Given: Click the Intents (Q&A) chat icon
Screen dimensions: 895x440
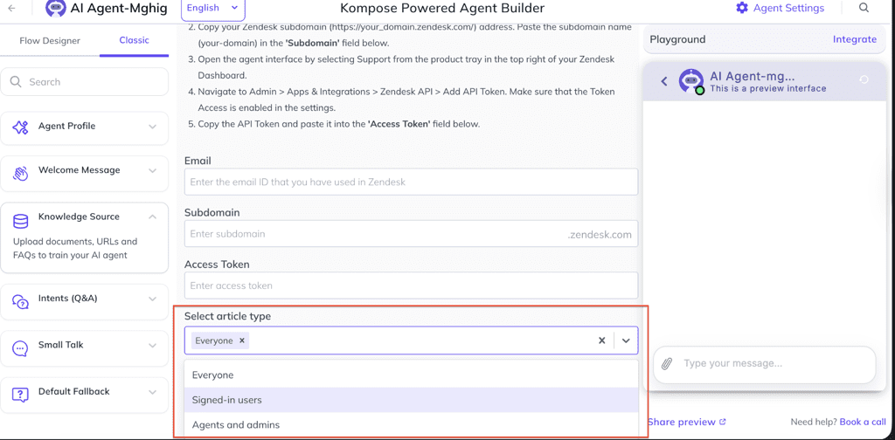Looking at the screenshot, I should [21, 301].
